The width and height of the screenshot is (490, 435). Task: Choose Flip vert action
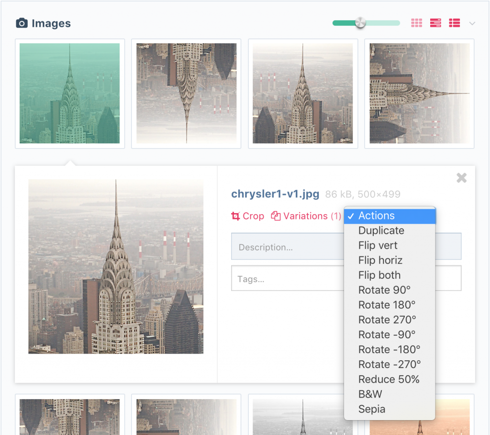click(390, 245)
